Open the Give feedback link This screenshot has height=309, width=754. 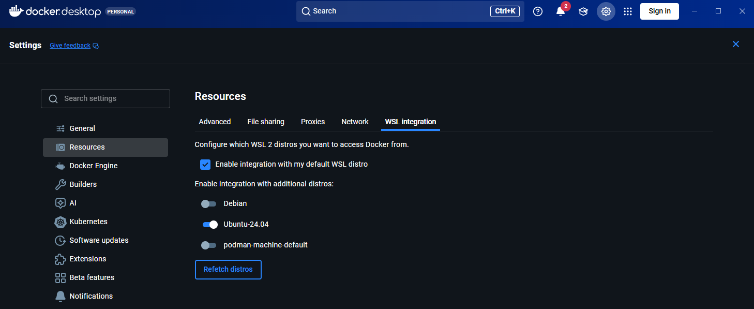70,45
